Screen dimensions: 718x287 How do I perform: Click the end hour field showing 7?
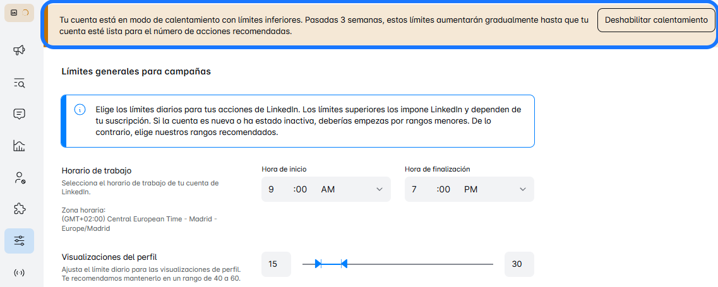414,189
